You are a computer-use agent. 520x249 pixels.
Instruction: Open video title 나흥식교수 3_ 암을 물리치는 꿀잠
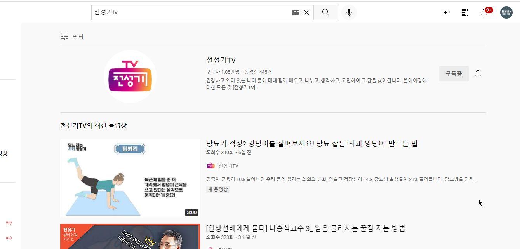point(306,228)
